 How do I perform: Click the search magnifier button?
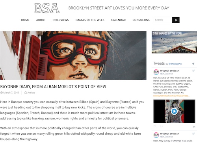[176, 20]
